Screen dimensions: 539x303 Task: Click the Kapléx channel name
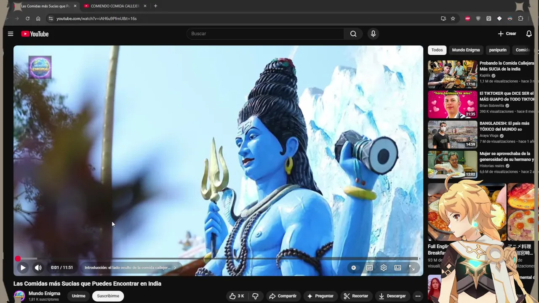[485, 76]
